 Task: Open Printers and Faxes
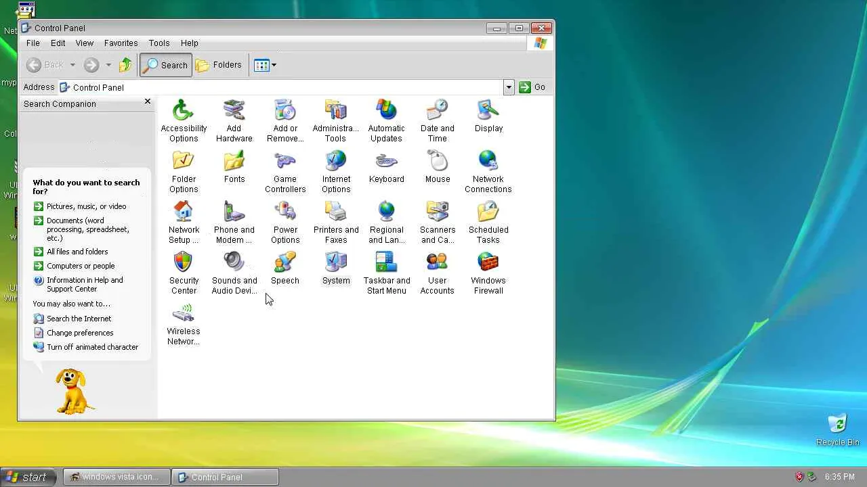point(336,222)
